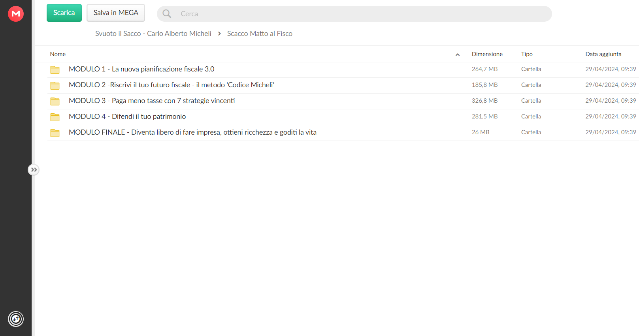Image resolution: width=639 pixels, height=336 pixels.
Task: Click date added of MODULO 2 row
Action: 611,85
